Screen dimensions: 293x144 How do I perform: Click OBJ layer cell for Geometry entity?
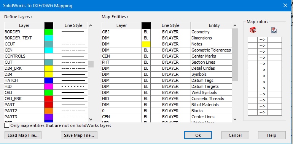pyautogui.click(x=121, y=32)
